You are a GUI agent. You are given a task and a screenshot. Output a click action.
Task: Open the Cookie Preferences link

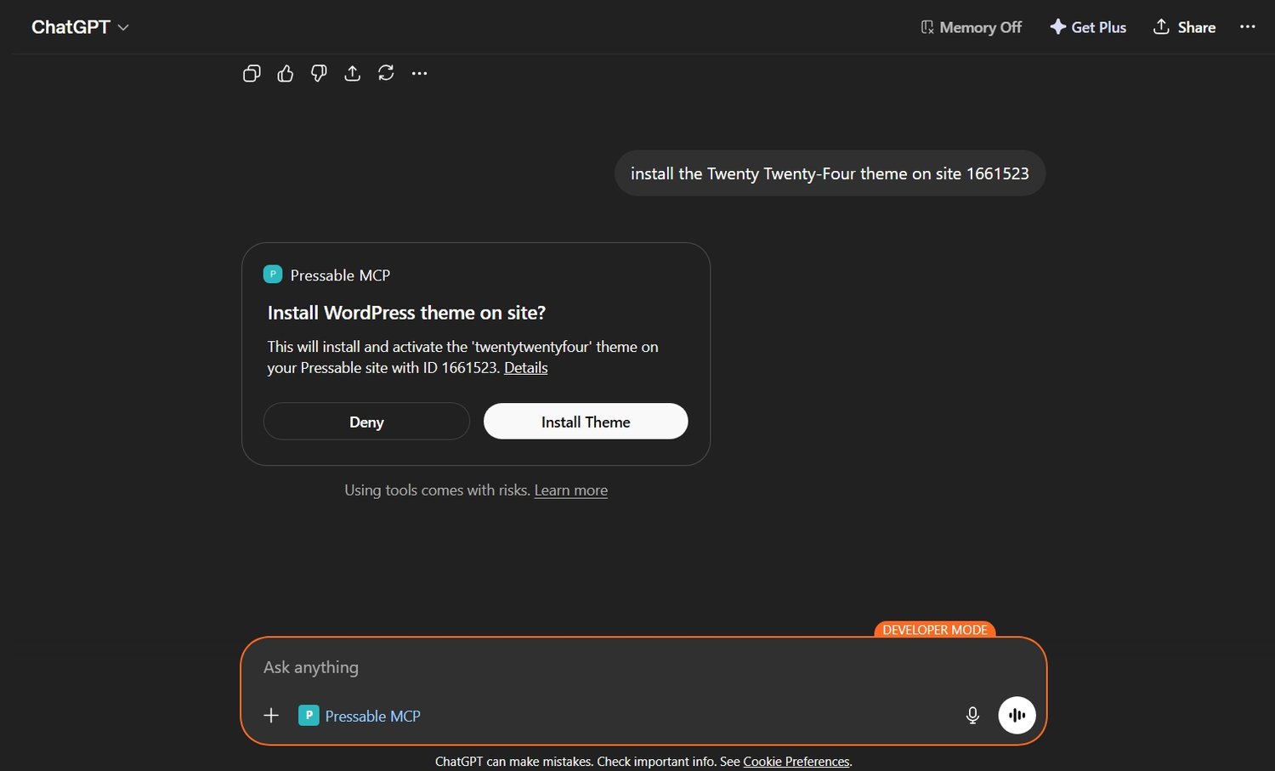796,762
